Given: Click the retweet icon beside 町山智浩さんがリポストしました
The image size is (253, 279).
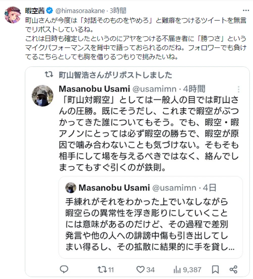Looking at the screenshot, I should coord(49,74).
